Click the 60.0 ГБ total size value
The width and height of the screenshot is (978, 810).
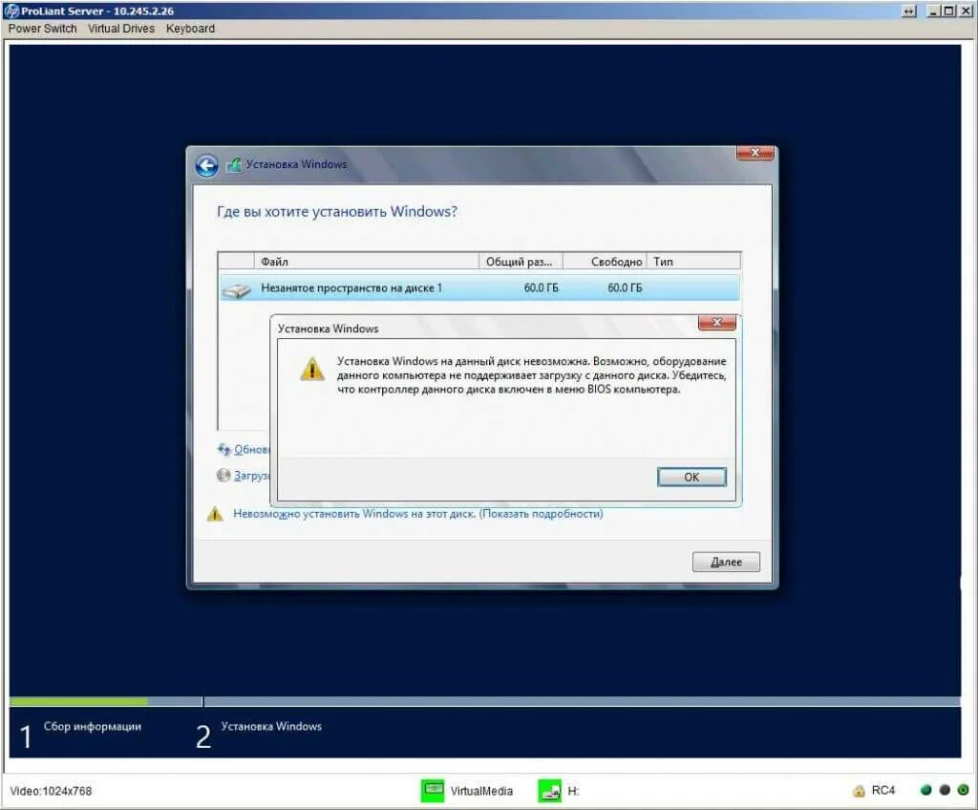pos(541,288)
